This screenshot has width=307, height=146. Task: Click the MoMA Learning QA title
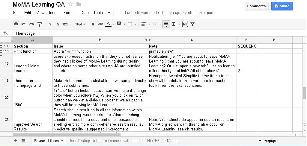pos(39,4)
